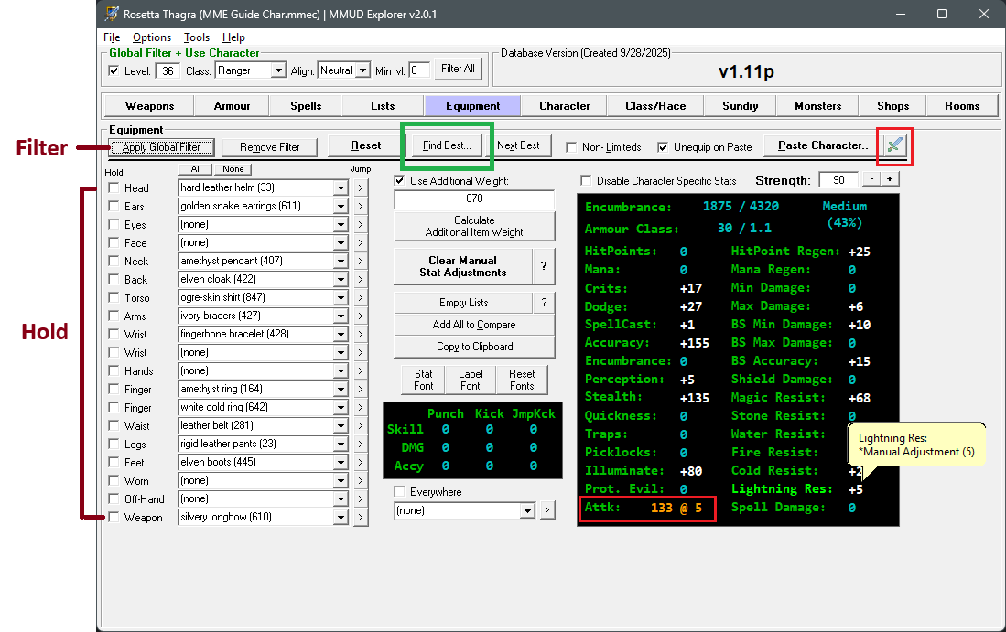The width and height of the screenshot is (1006, 632).
Task: Click the app icon in title bar
Action: 112,14
